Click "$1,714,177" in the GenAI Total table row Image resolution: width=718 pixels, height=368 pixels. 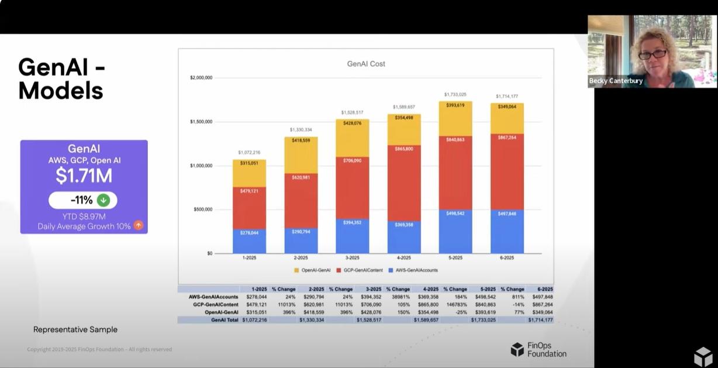point(540,320)
